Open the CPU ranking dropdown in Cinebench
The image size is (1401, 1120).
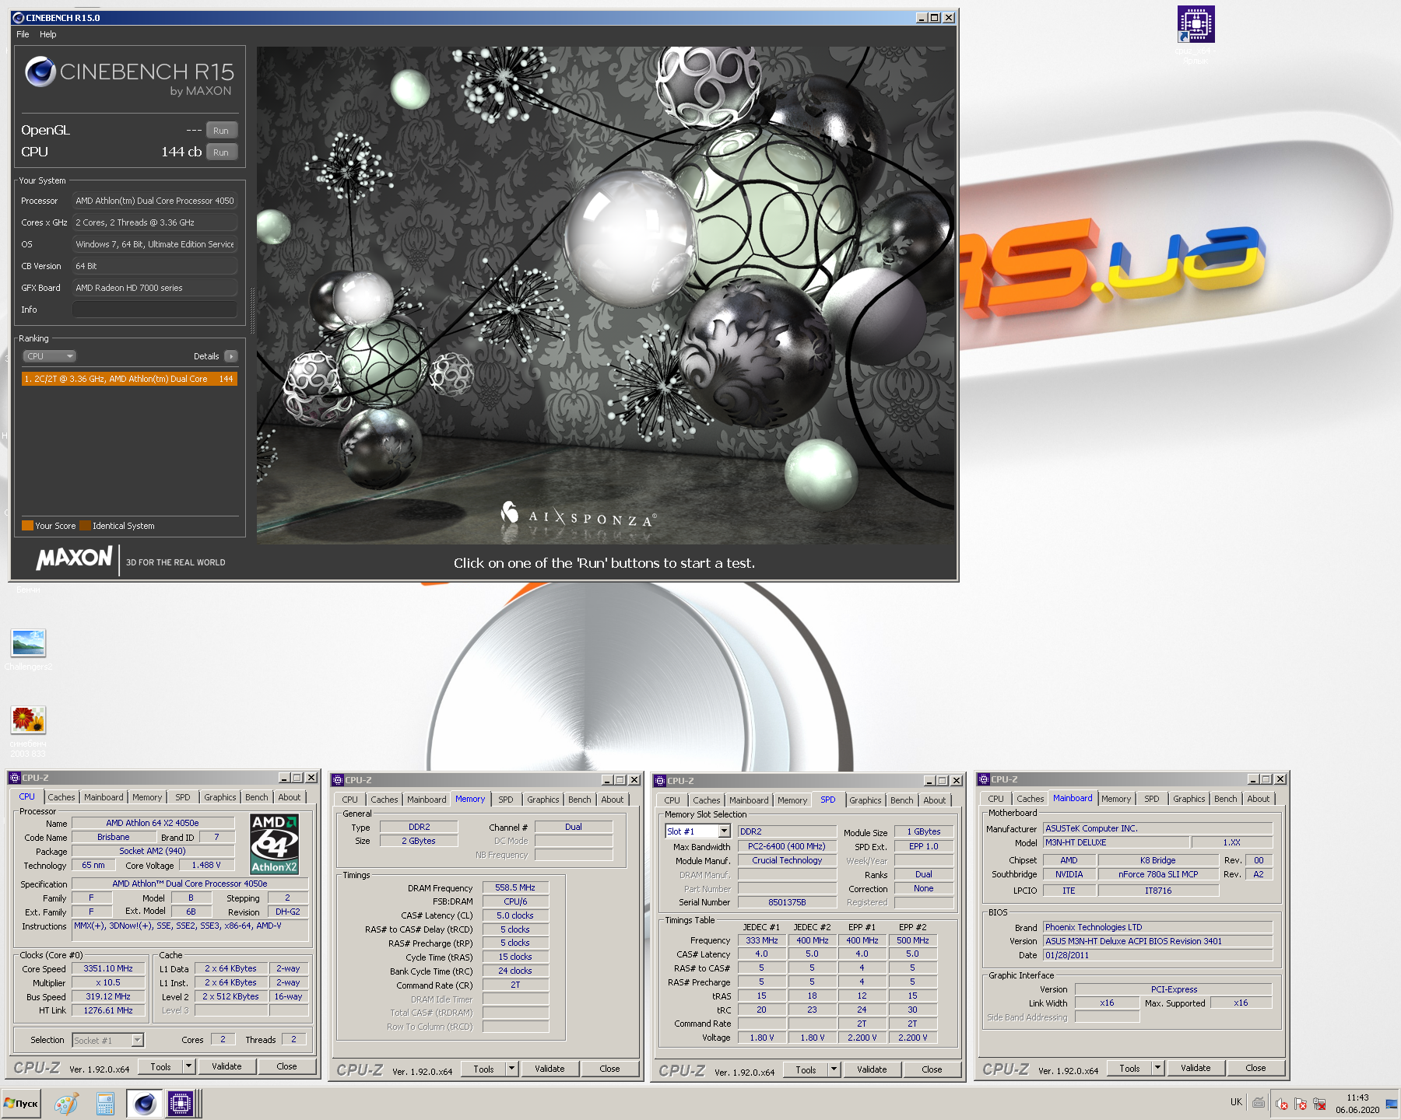click(x=49, y=356)
